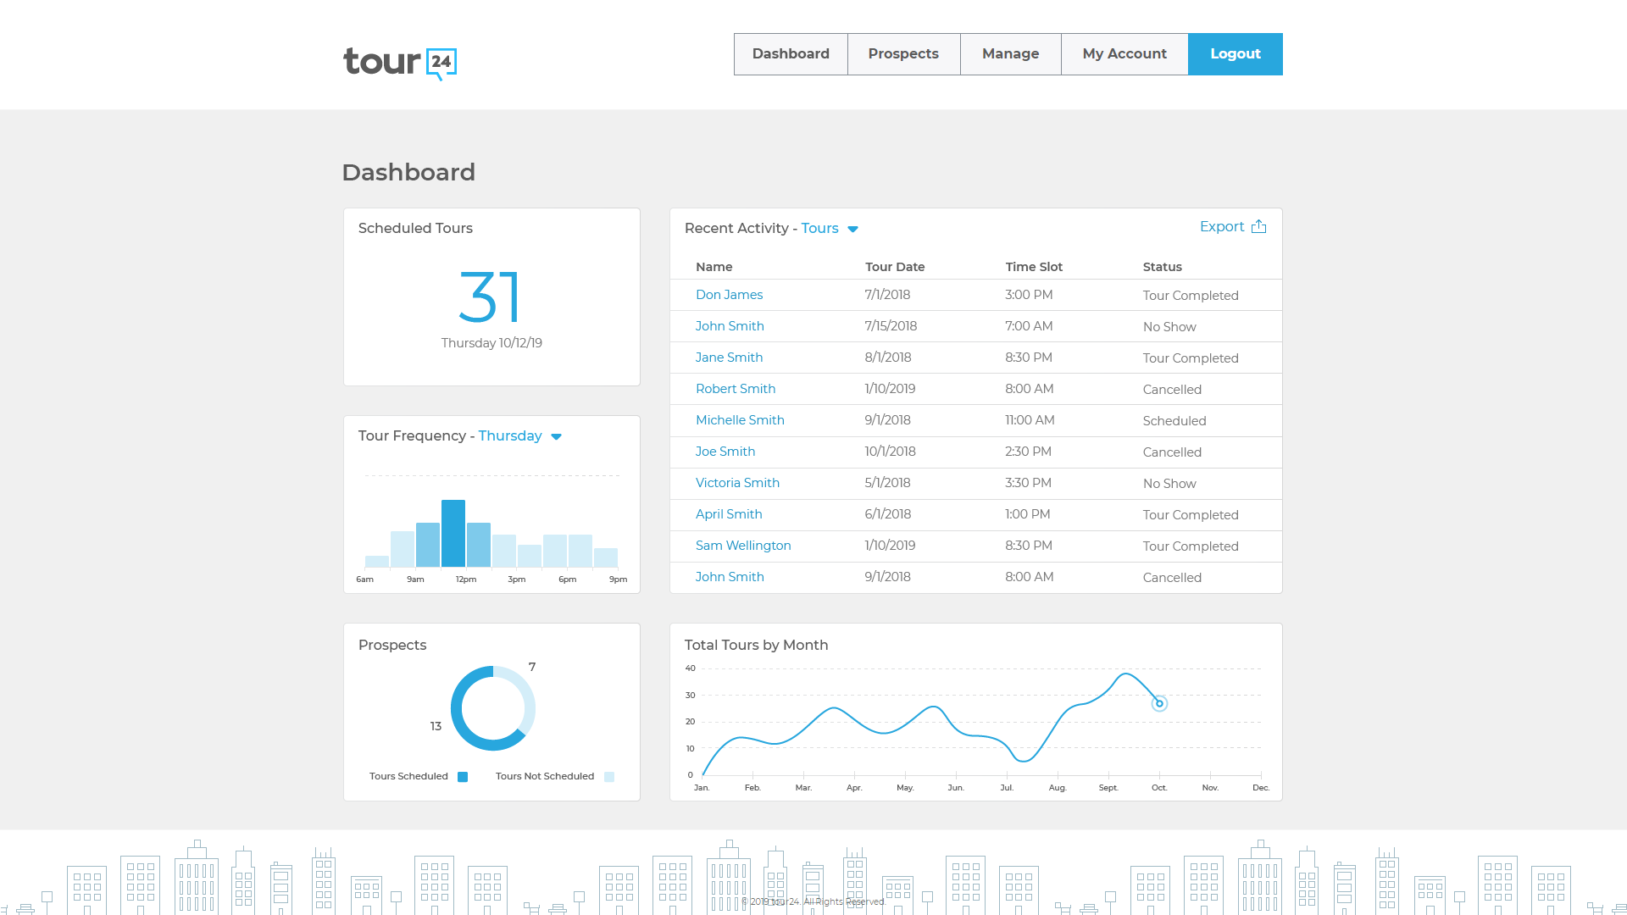Click the October data point marker
The height and width of the screenshot is (915, 1627).
(1159, 703)
